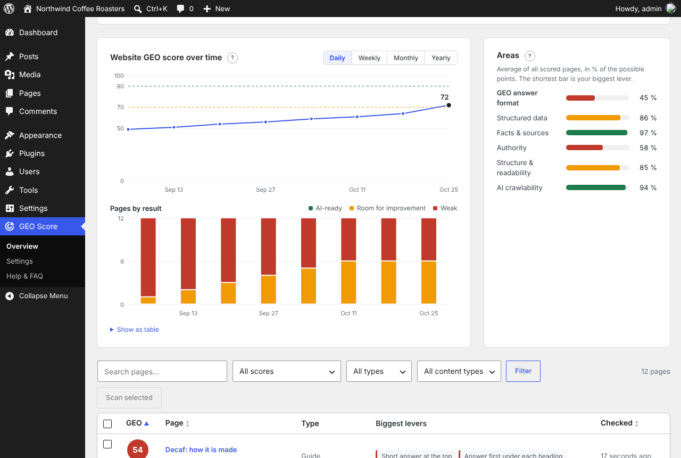Viewport: 681px width, 458px height.
Task: Expand the Show as table disclosure
Action: tap(135, 330)
